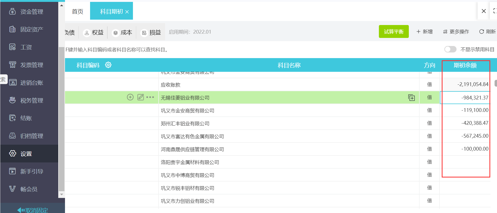Click 期初余额 cell for 洛阳贵宇金属材料有限公司
497x213 pixels.
pos(466,162)
